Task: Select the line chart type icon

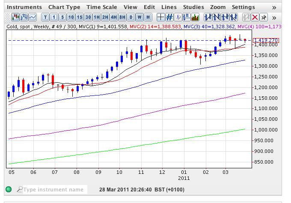Action: coord(33,18)
